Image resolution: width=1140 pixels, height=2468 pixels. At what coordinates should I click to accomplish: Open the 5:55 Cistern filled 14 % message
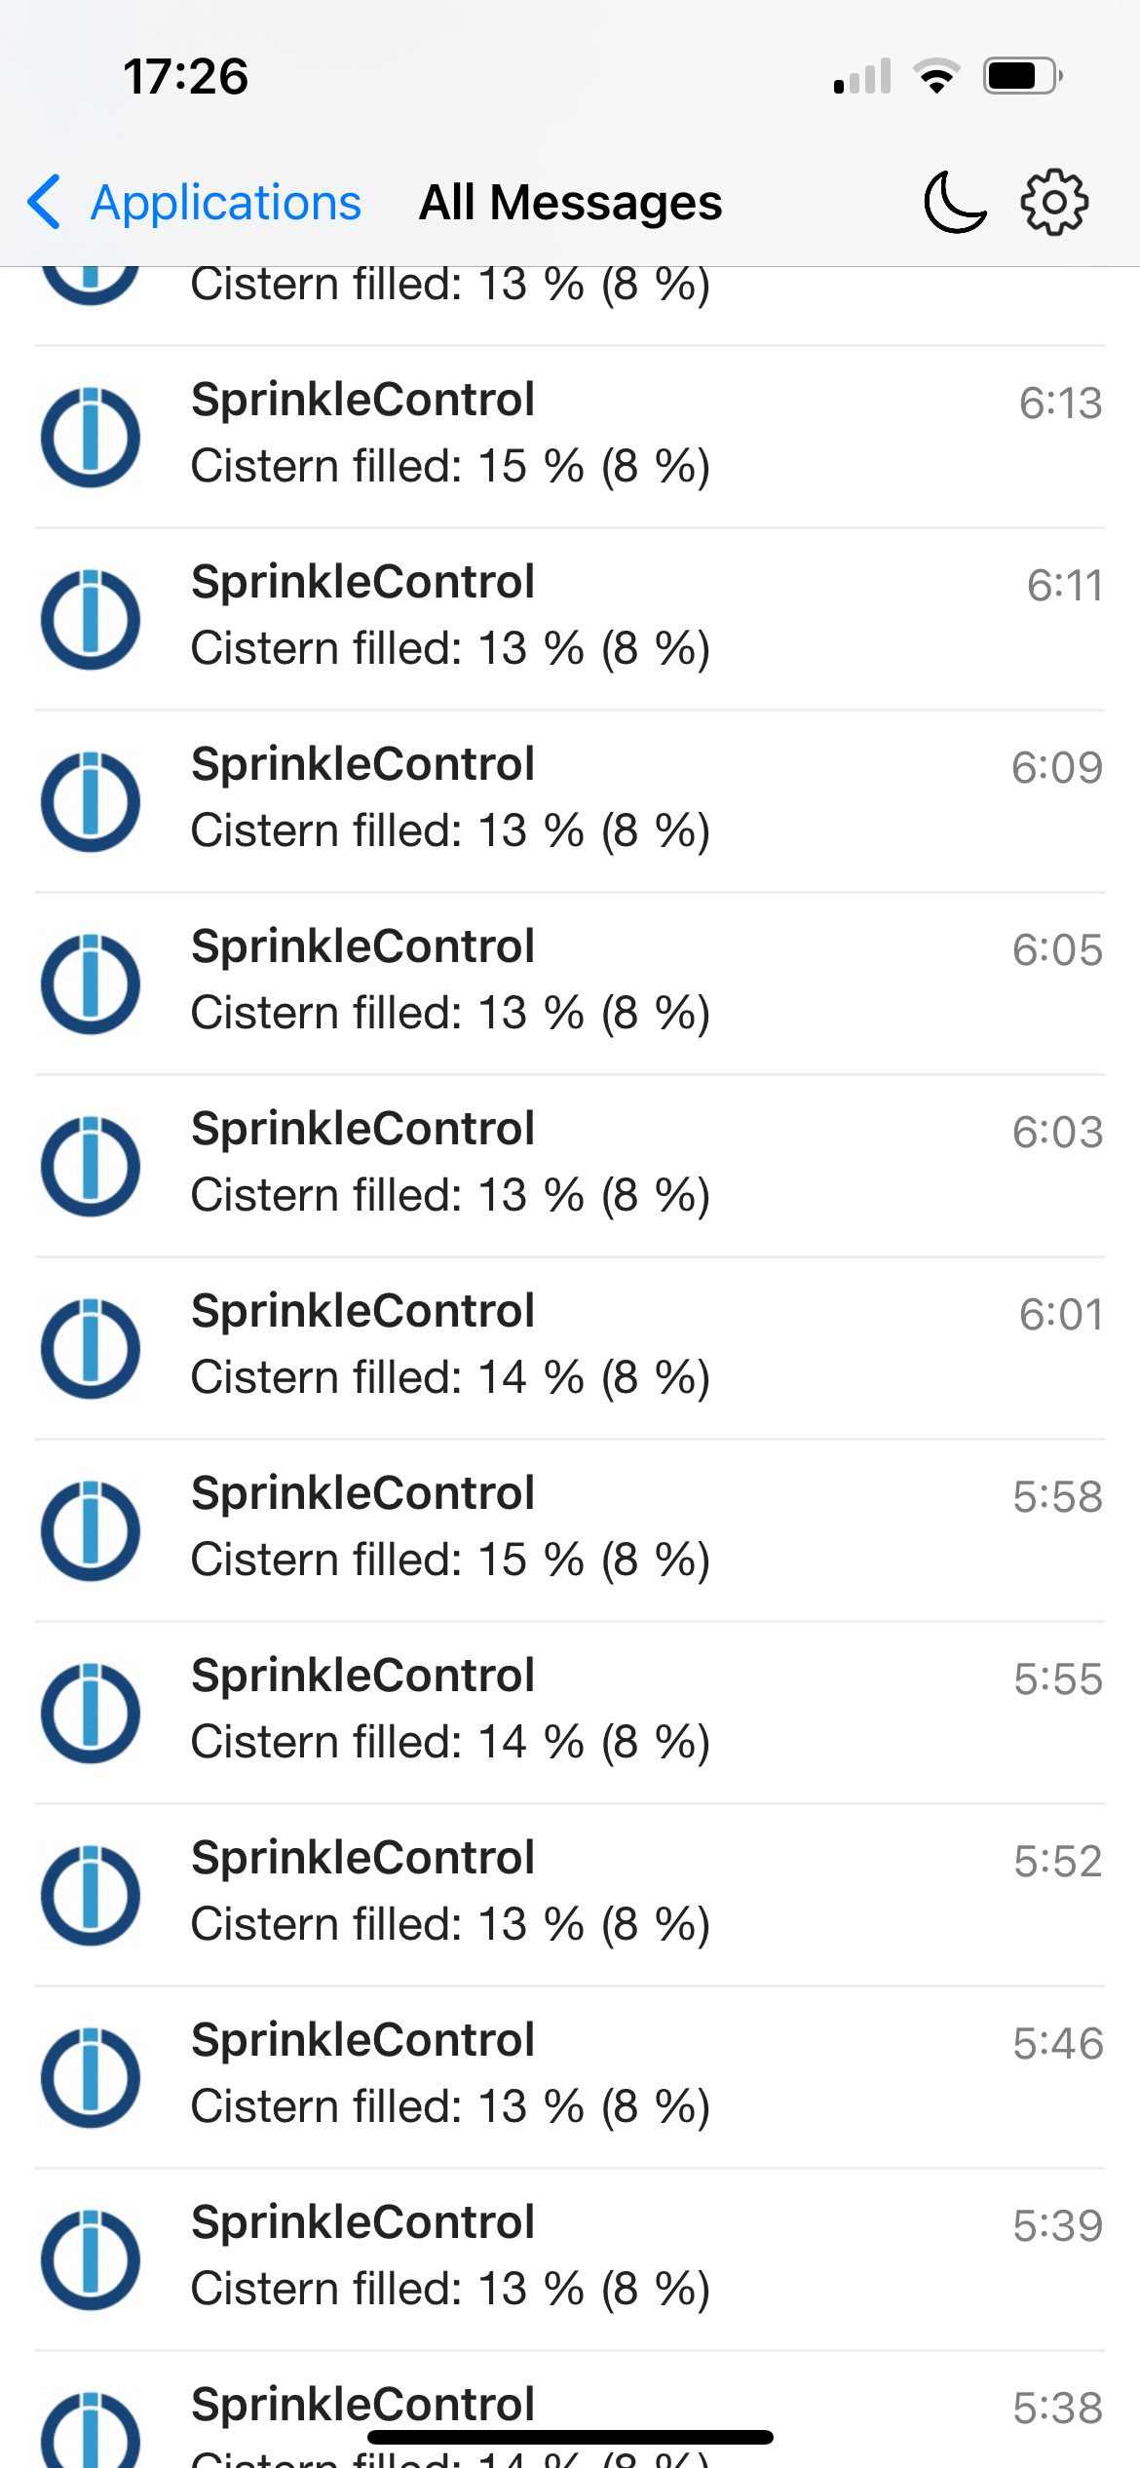click(570, 1713)
